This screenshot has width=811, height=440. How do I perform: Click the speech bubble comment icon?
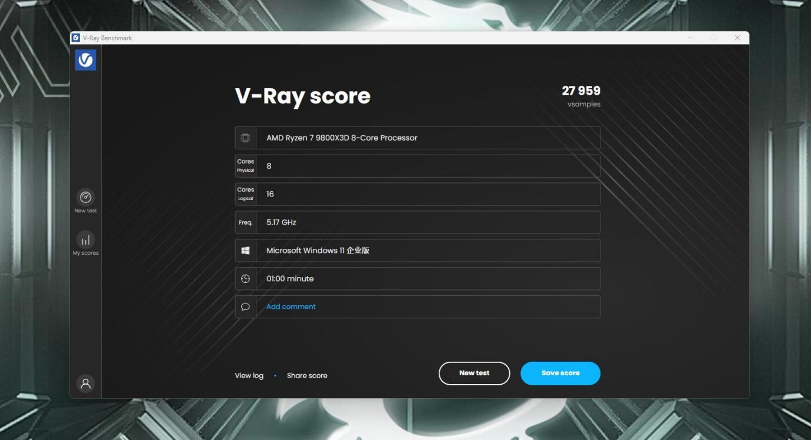click(245, 307)
